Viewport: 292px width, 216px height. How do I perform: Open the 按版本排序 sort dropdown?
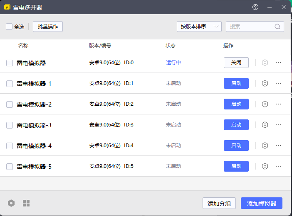coord(199,27)
